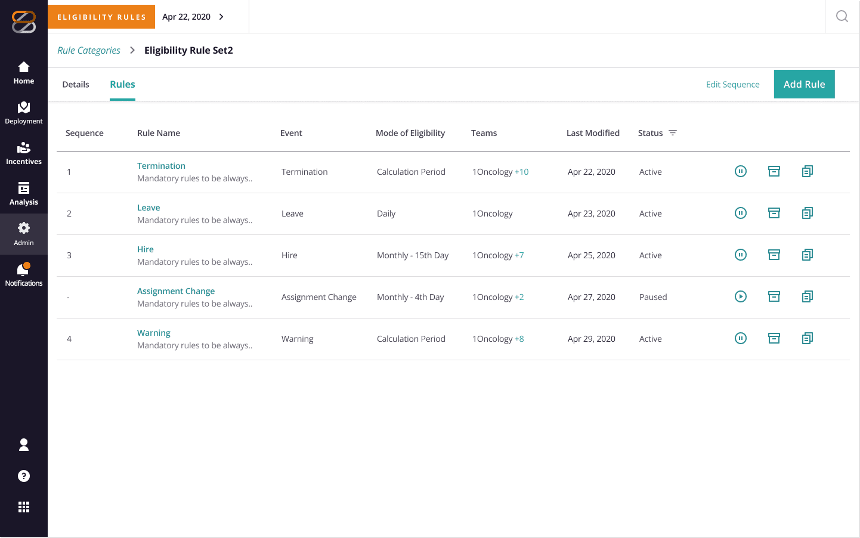Viewport: 860px width, 538px height.
Task: Duplicate the Termination rule
Action: (808, 171)
